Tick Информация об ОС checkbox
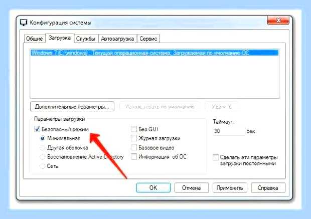The height and width of the screenshot is (219, 311). [x=134, y=157]
